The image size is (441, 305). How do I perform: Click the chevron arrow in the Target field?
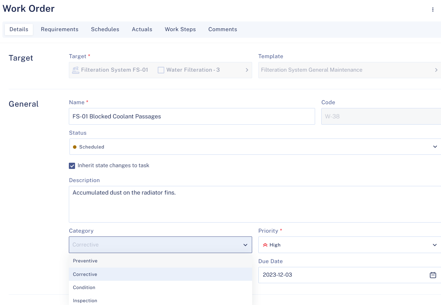(x=247, y=70)
